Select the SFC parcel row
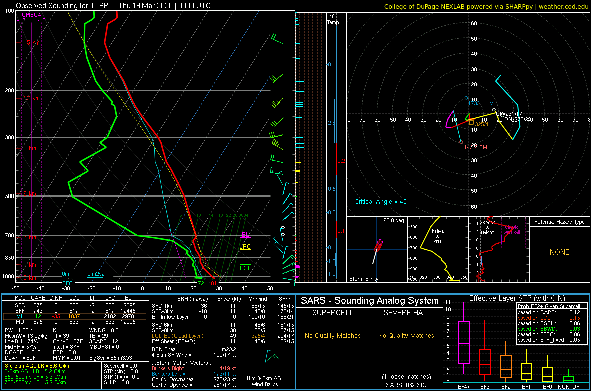The height and width of the screenshot is (391, 591). pos(75,305)
